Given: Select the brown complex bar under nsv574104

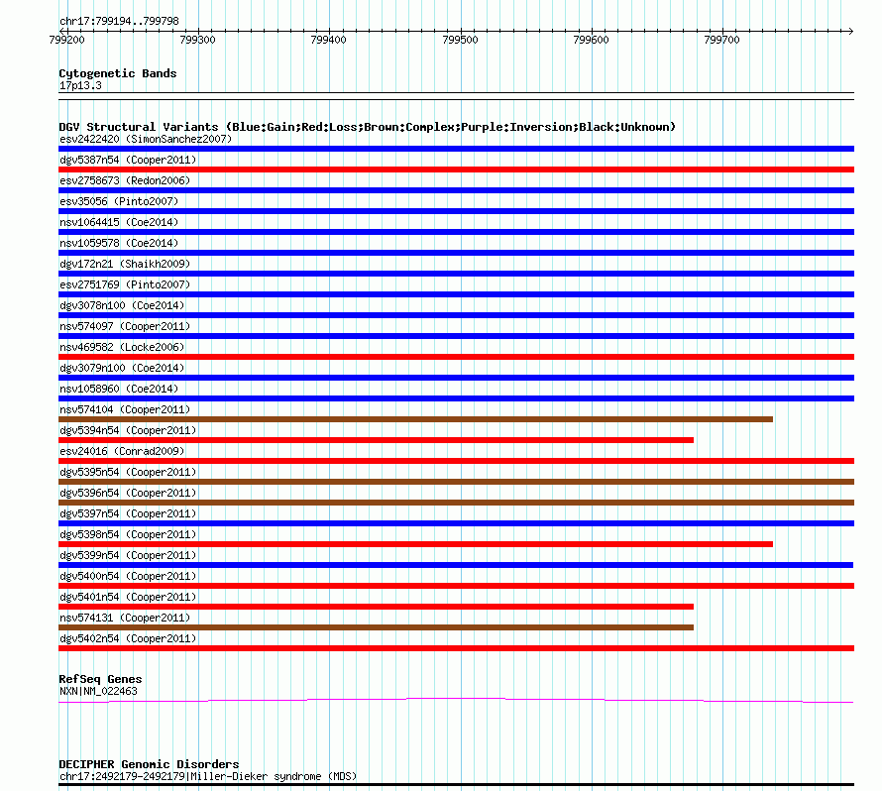Looking at the screenshot, I should pyautogui.click(x=415, y=419).
